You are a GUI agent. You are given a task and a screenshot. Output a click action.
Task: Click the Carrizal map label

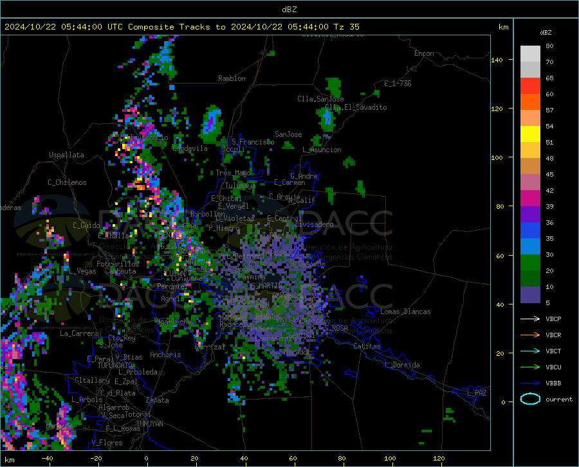click(210, 347)
